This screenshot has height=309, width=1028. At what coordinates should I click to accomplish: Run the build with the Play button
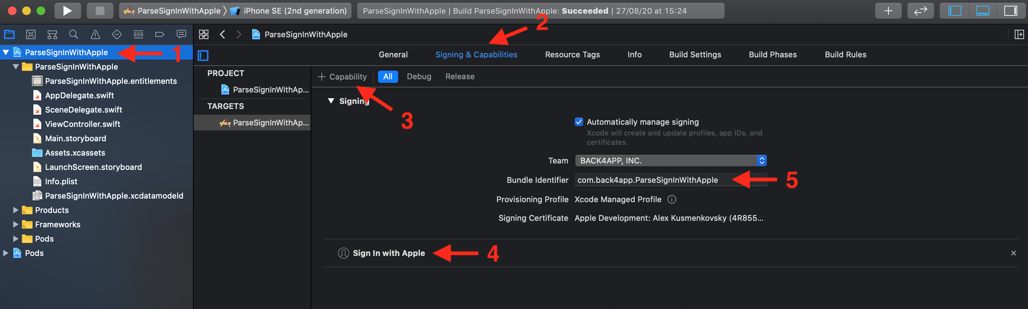click(67, 11)
